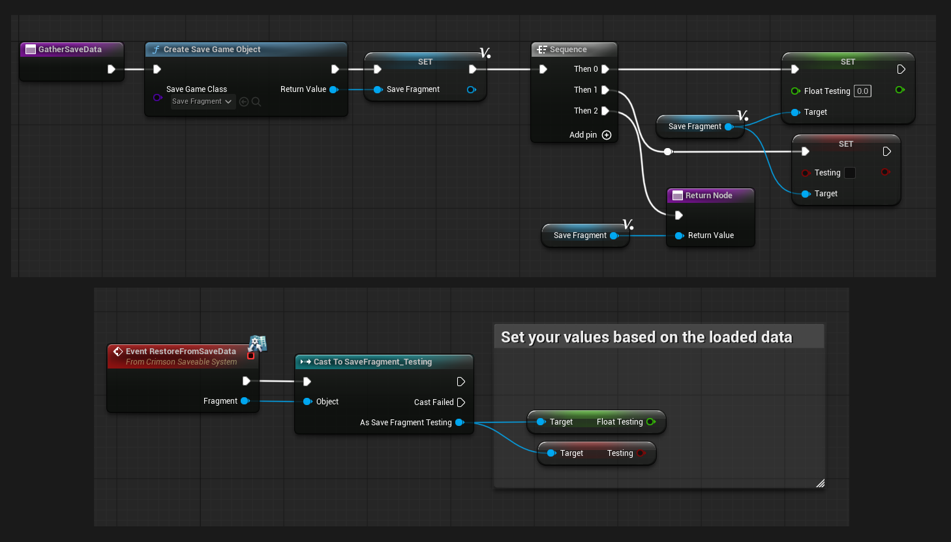Click the Return Value pin on Create Save Game Object
Viewport: 951px width, 542px height.
click(334, 89)
